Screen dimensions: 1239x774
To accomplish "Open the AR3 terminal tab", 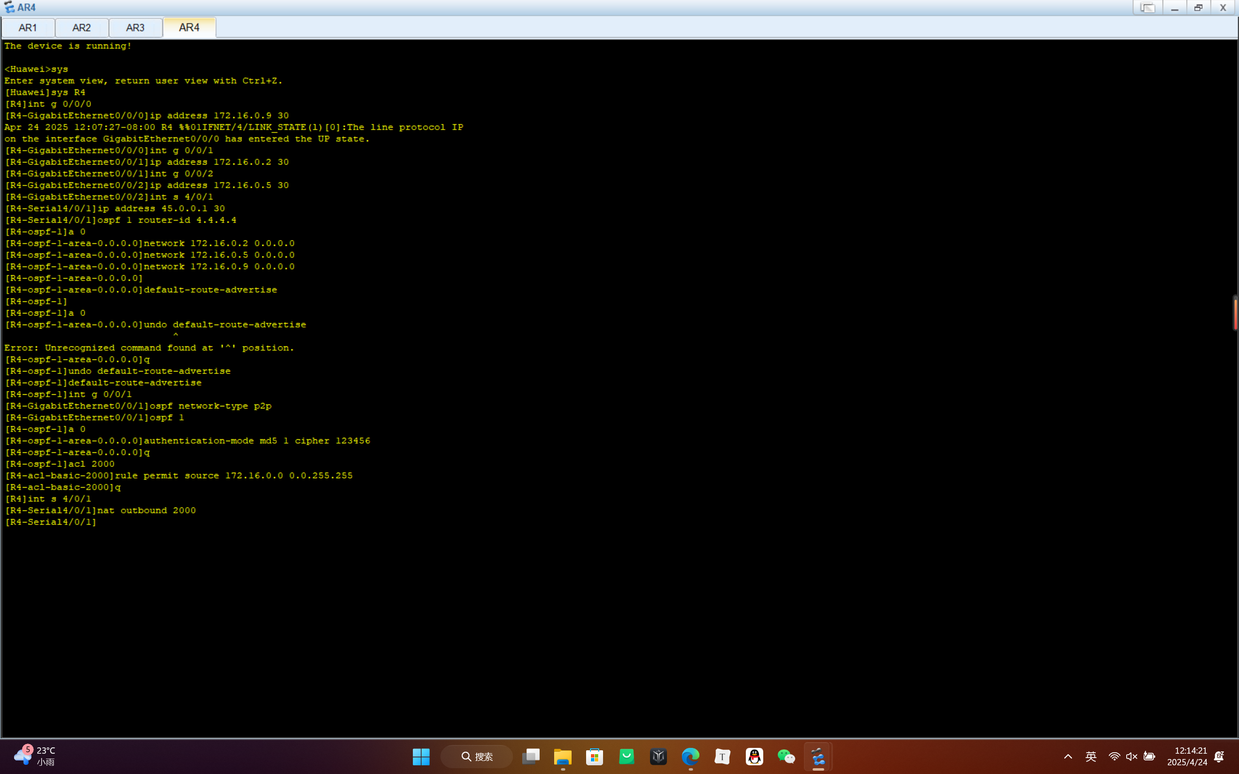I will (x=135, y=28).
